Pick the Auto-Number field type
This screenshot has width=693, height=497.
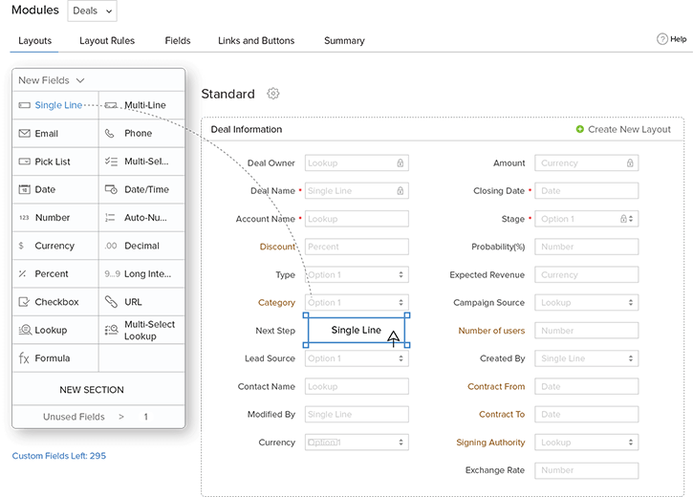(141, 218)
